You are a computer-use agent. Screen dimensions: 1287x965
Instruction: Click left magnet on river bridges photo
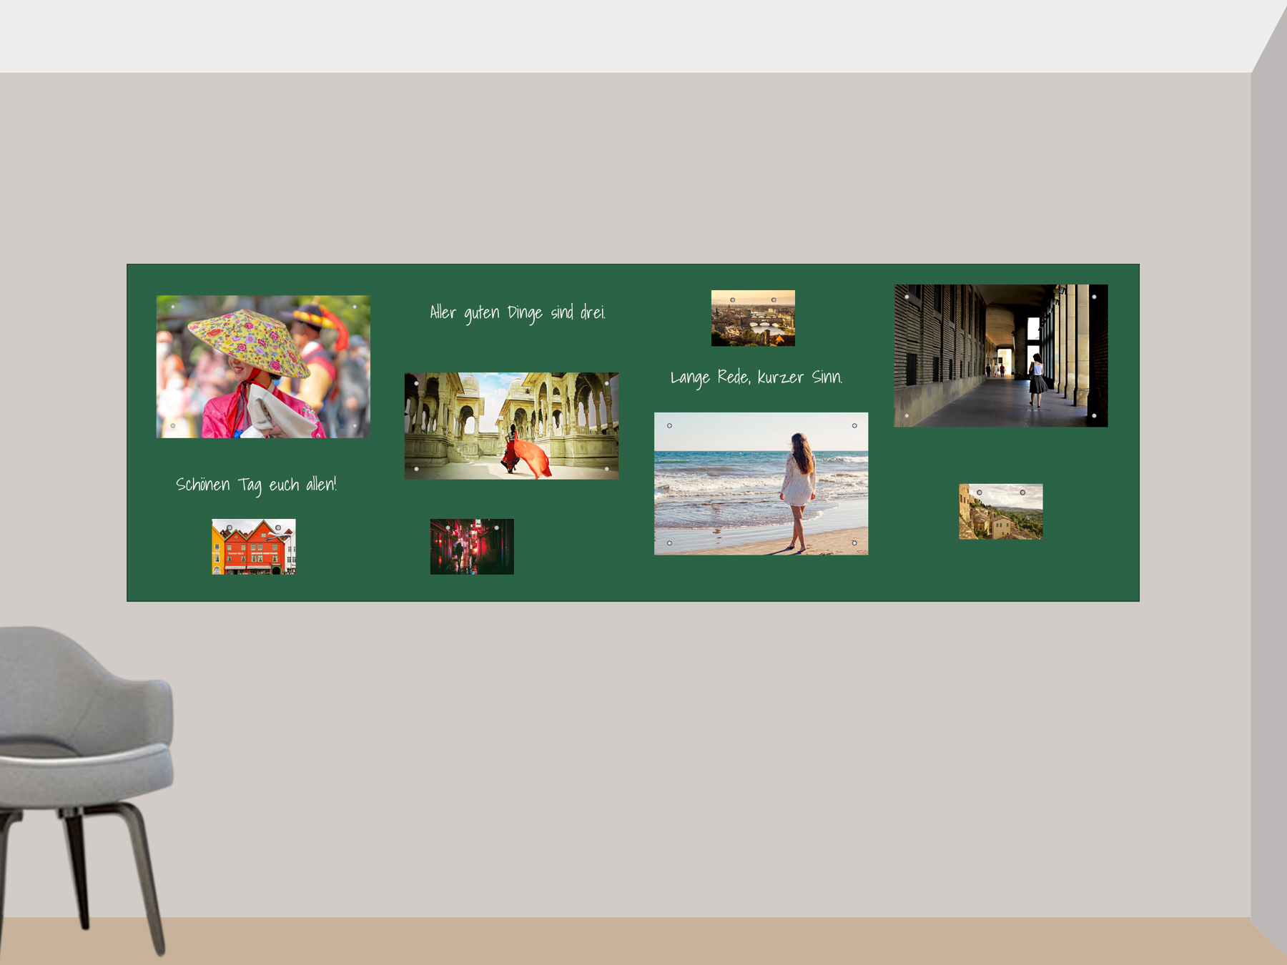click(732, 300)
